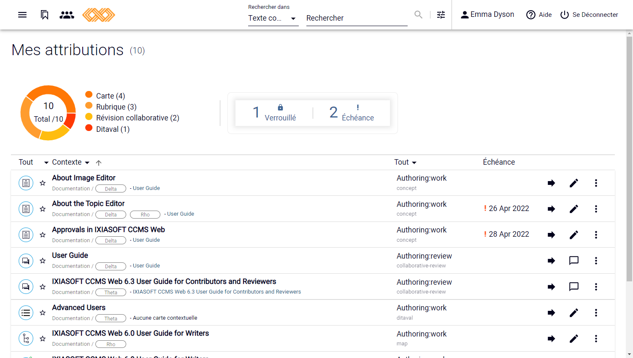Open the hamburger navigation menu
This screenshot has width=633, height=358.
tap(22, 15)
